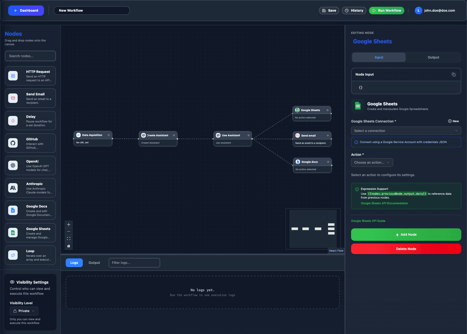Open workflow History
Viewport: 467px width, 334px height.
coord(354,11)
